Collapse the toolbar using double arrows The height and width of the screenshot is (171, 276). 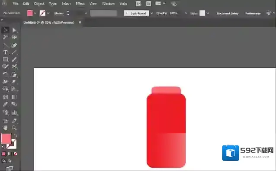(2, 20)
